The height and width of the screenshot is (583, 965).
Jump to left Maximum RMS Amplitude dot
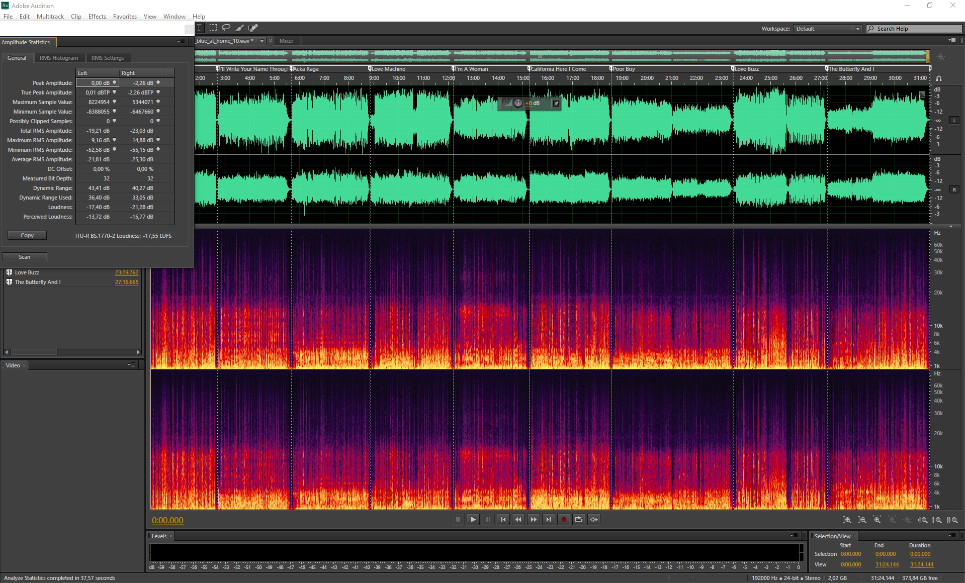[x=115, y=140]
